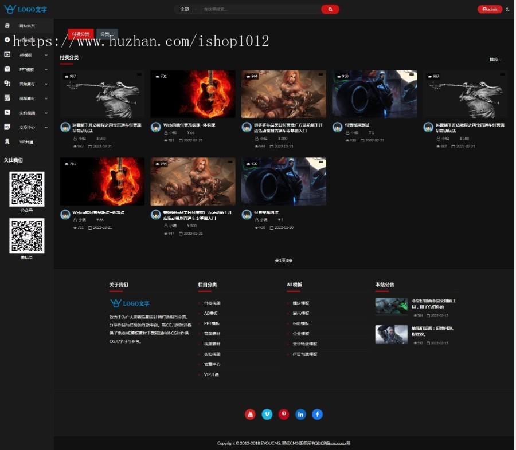Open footer link 企业模板

301,334
